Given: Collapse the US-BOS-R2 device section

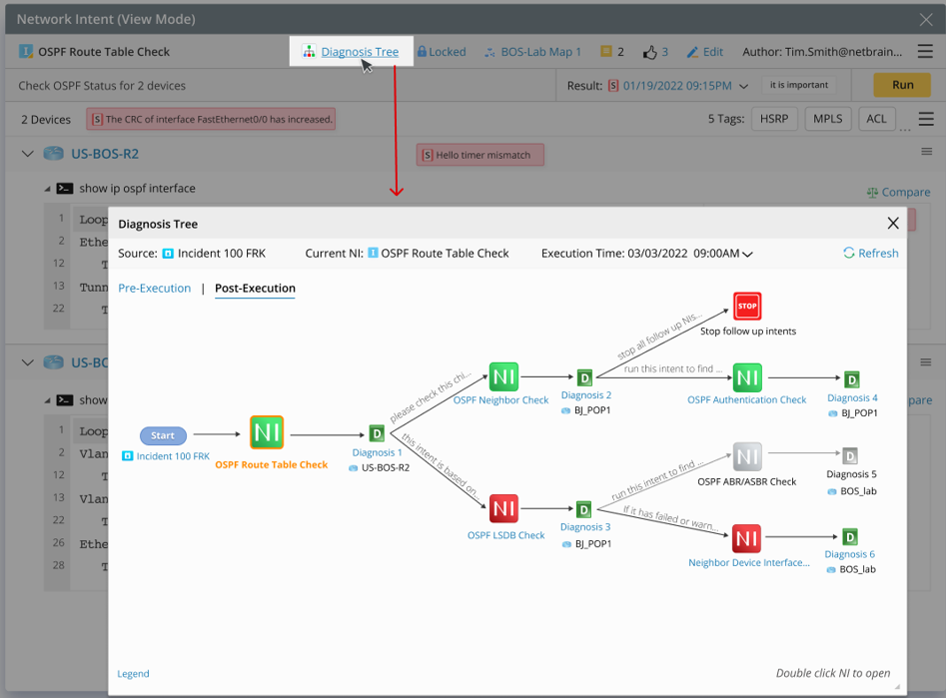Looking at the screenshot, I should (27, 154).
